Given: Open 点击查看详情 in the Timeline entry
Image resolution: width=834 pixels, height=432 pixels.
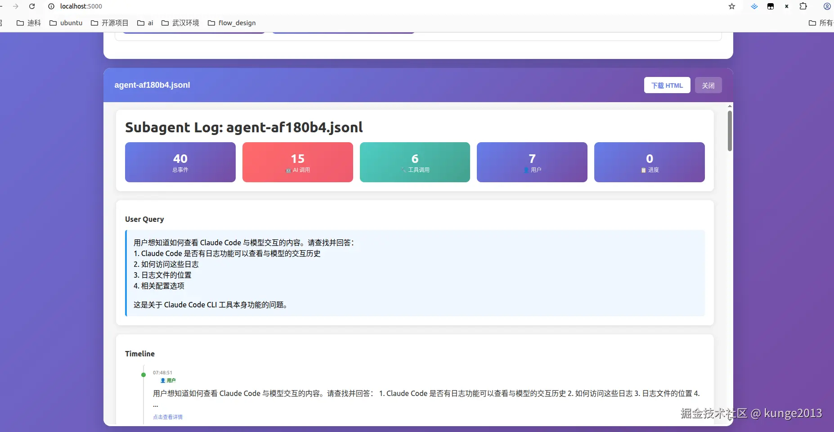Looking at the screenshot, I should coord(167,417).
